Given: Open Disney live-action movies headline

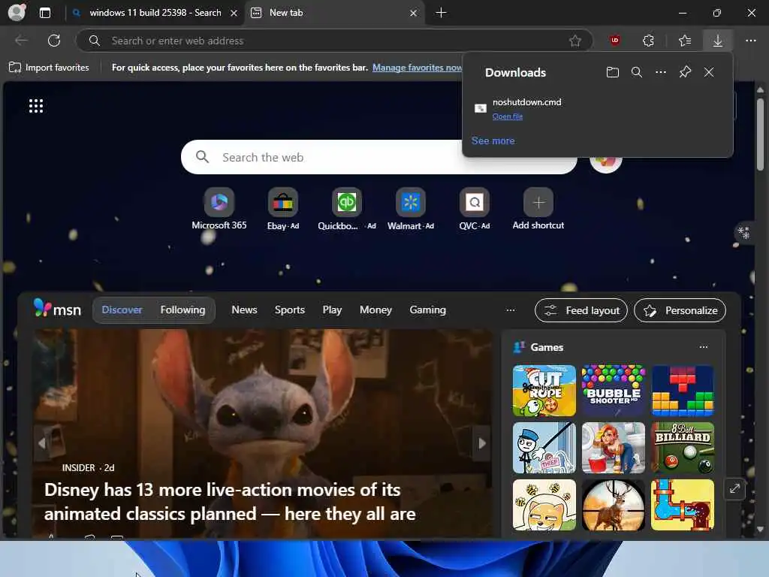Looking at the screenshot, I should click(x=230, y=501).
